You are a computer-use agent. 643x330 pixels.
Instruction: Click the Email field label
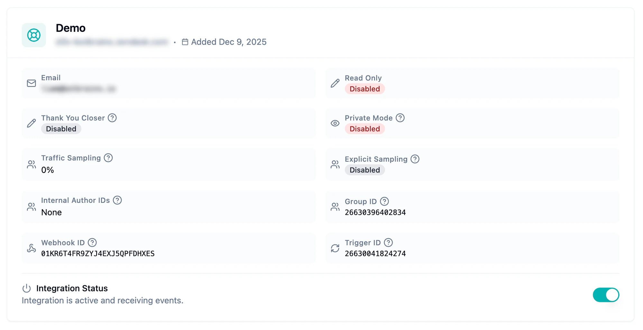pos(51,78)
